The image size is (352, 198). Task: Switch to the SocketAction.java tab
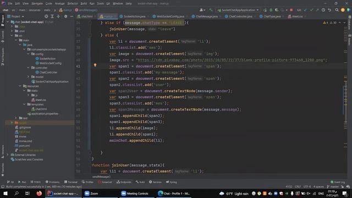[x=134, y=16]
